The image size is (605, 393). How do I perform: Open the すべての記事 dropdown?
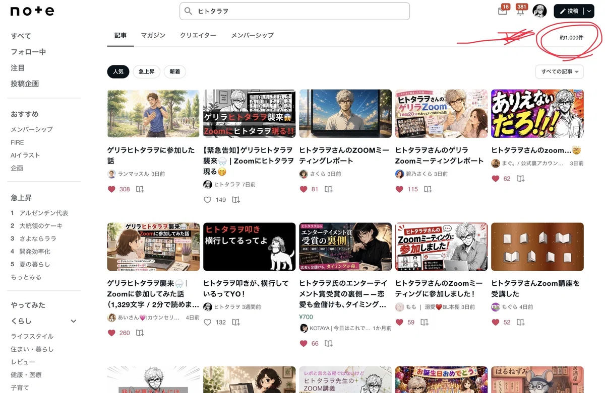(x=560, y=72)
